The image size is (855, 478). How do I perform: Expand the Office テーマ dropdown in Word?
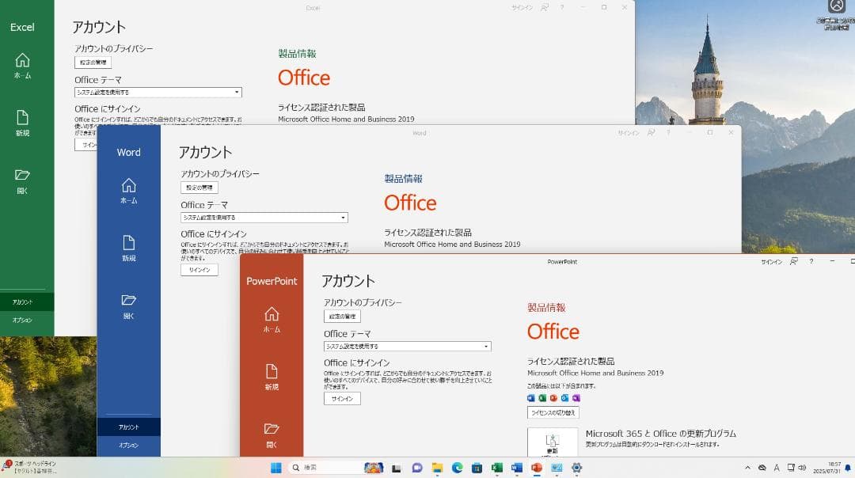tap(342, 218)
